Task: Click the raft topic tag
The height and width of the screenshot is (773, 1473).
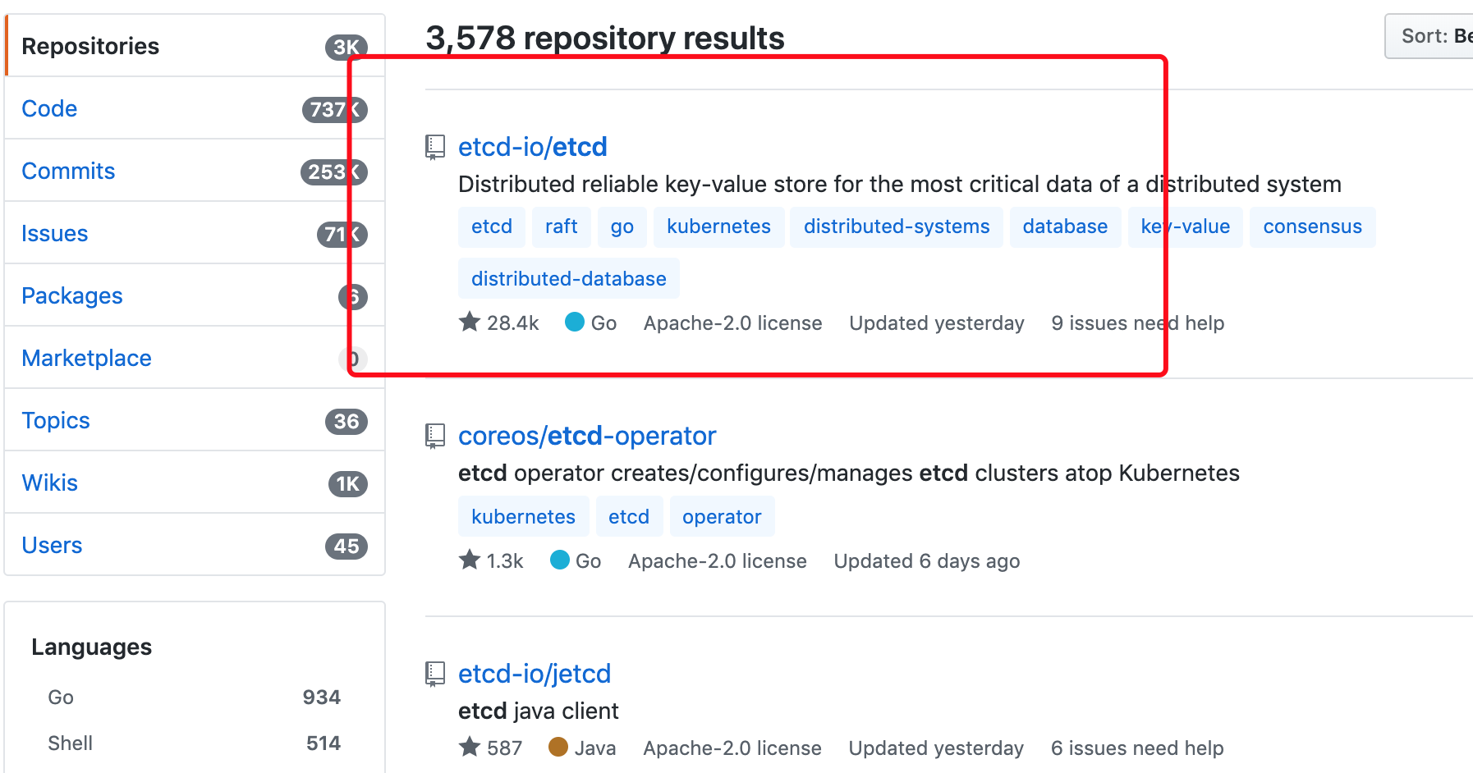Action: pyautogui.click(x=561, y=226)
